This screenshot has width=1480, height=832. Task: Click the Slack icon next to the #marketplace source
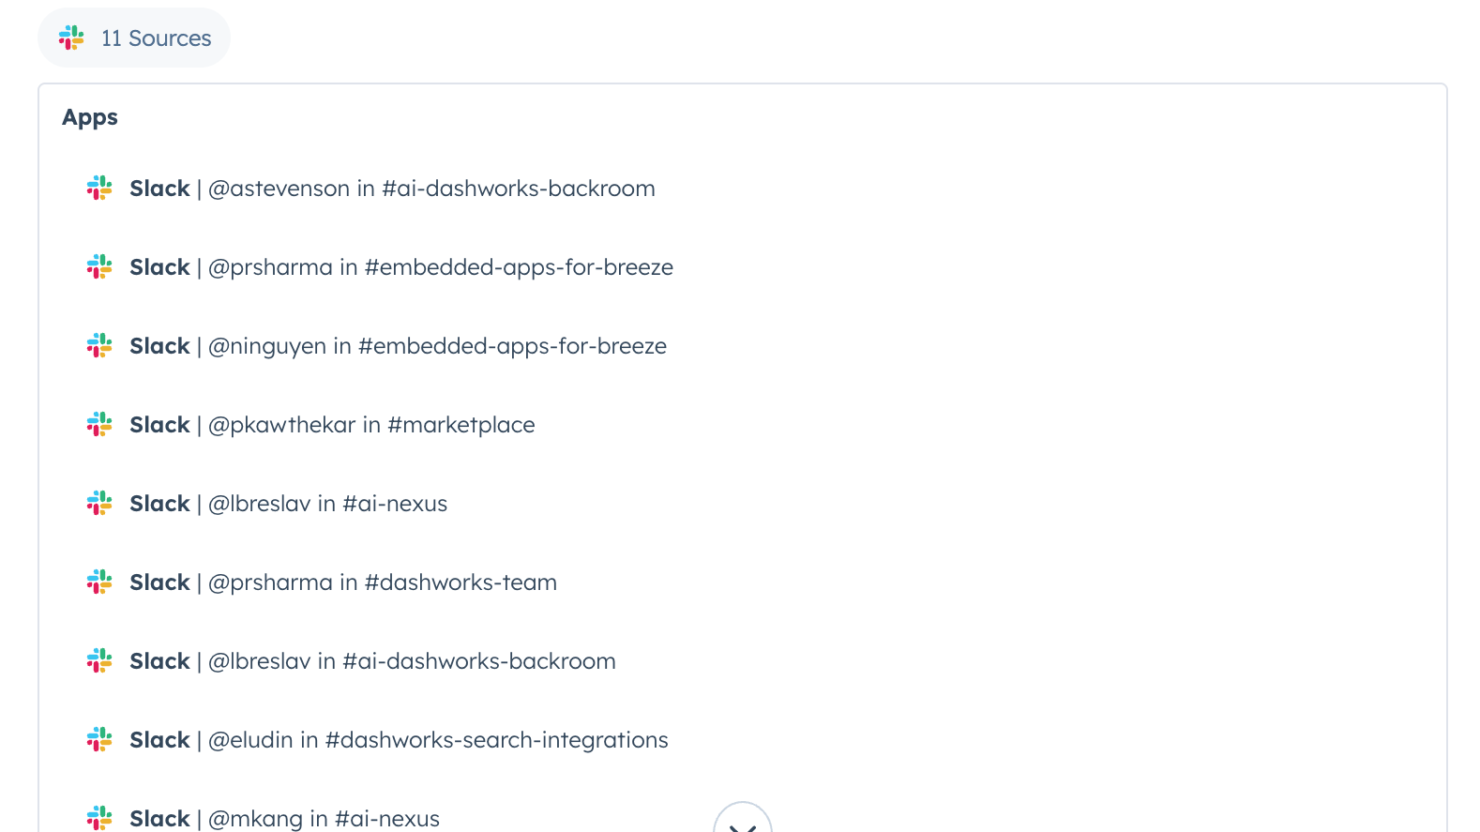point(99,425)
